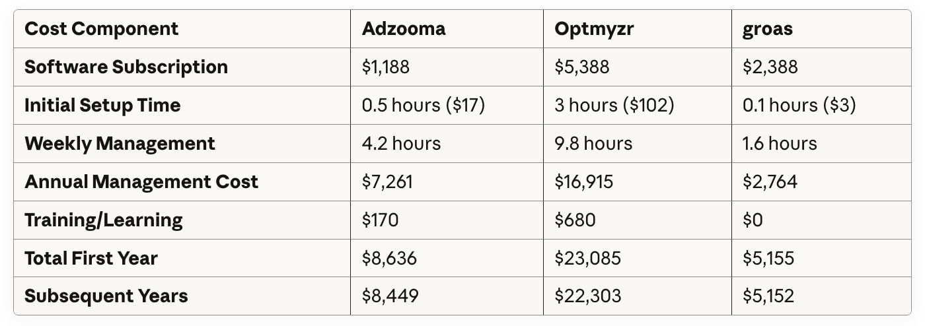This screenshot has width=925, height=326.
Task: Click the Initial Setup Time label
Action: (102, 105)
